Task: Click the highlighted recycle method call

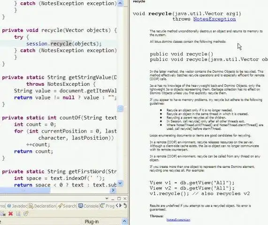Action: [61, 44]
